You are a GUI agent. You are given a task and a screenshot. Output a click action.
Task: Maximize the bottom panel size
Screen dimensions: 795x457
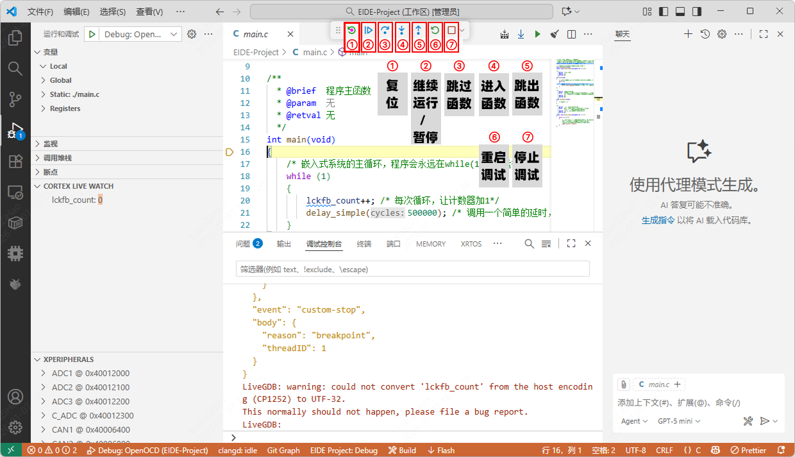[x=571, y=244]
